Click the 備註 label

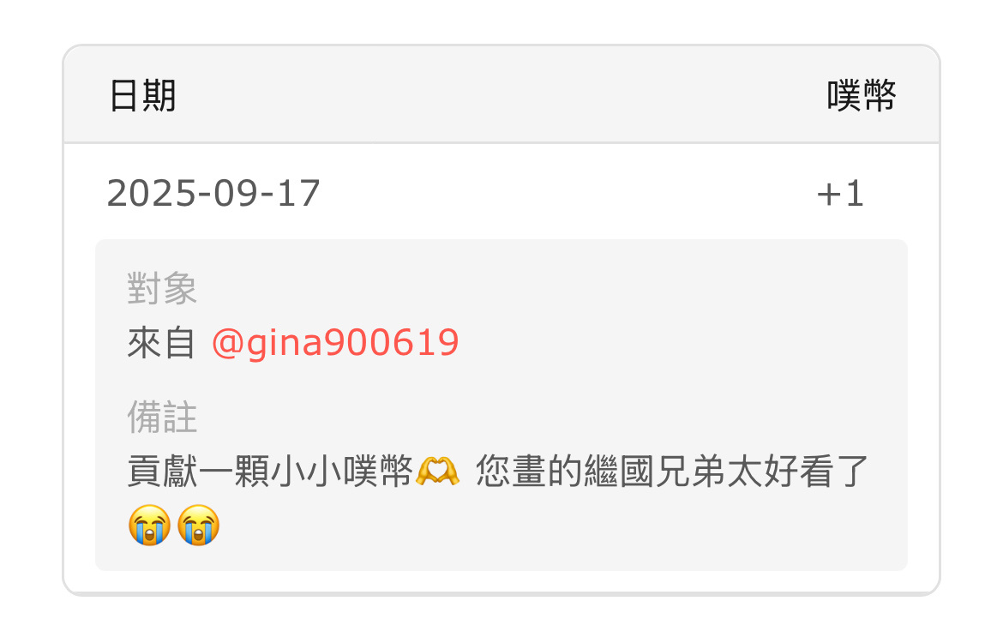pos(162,418)
